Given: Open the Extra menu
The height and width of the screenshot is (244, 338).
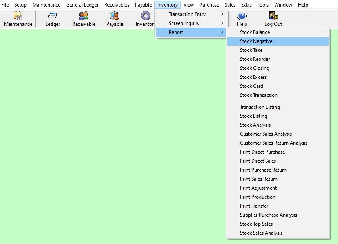Looking at the screenshot, I should pos(246,5).
